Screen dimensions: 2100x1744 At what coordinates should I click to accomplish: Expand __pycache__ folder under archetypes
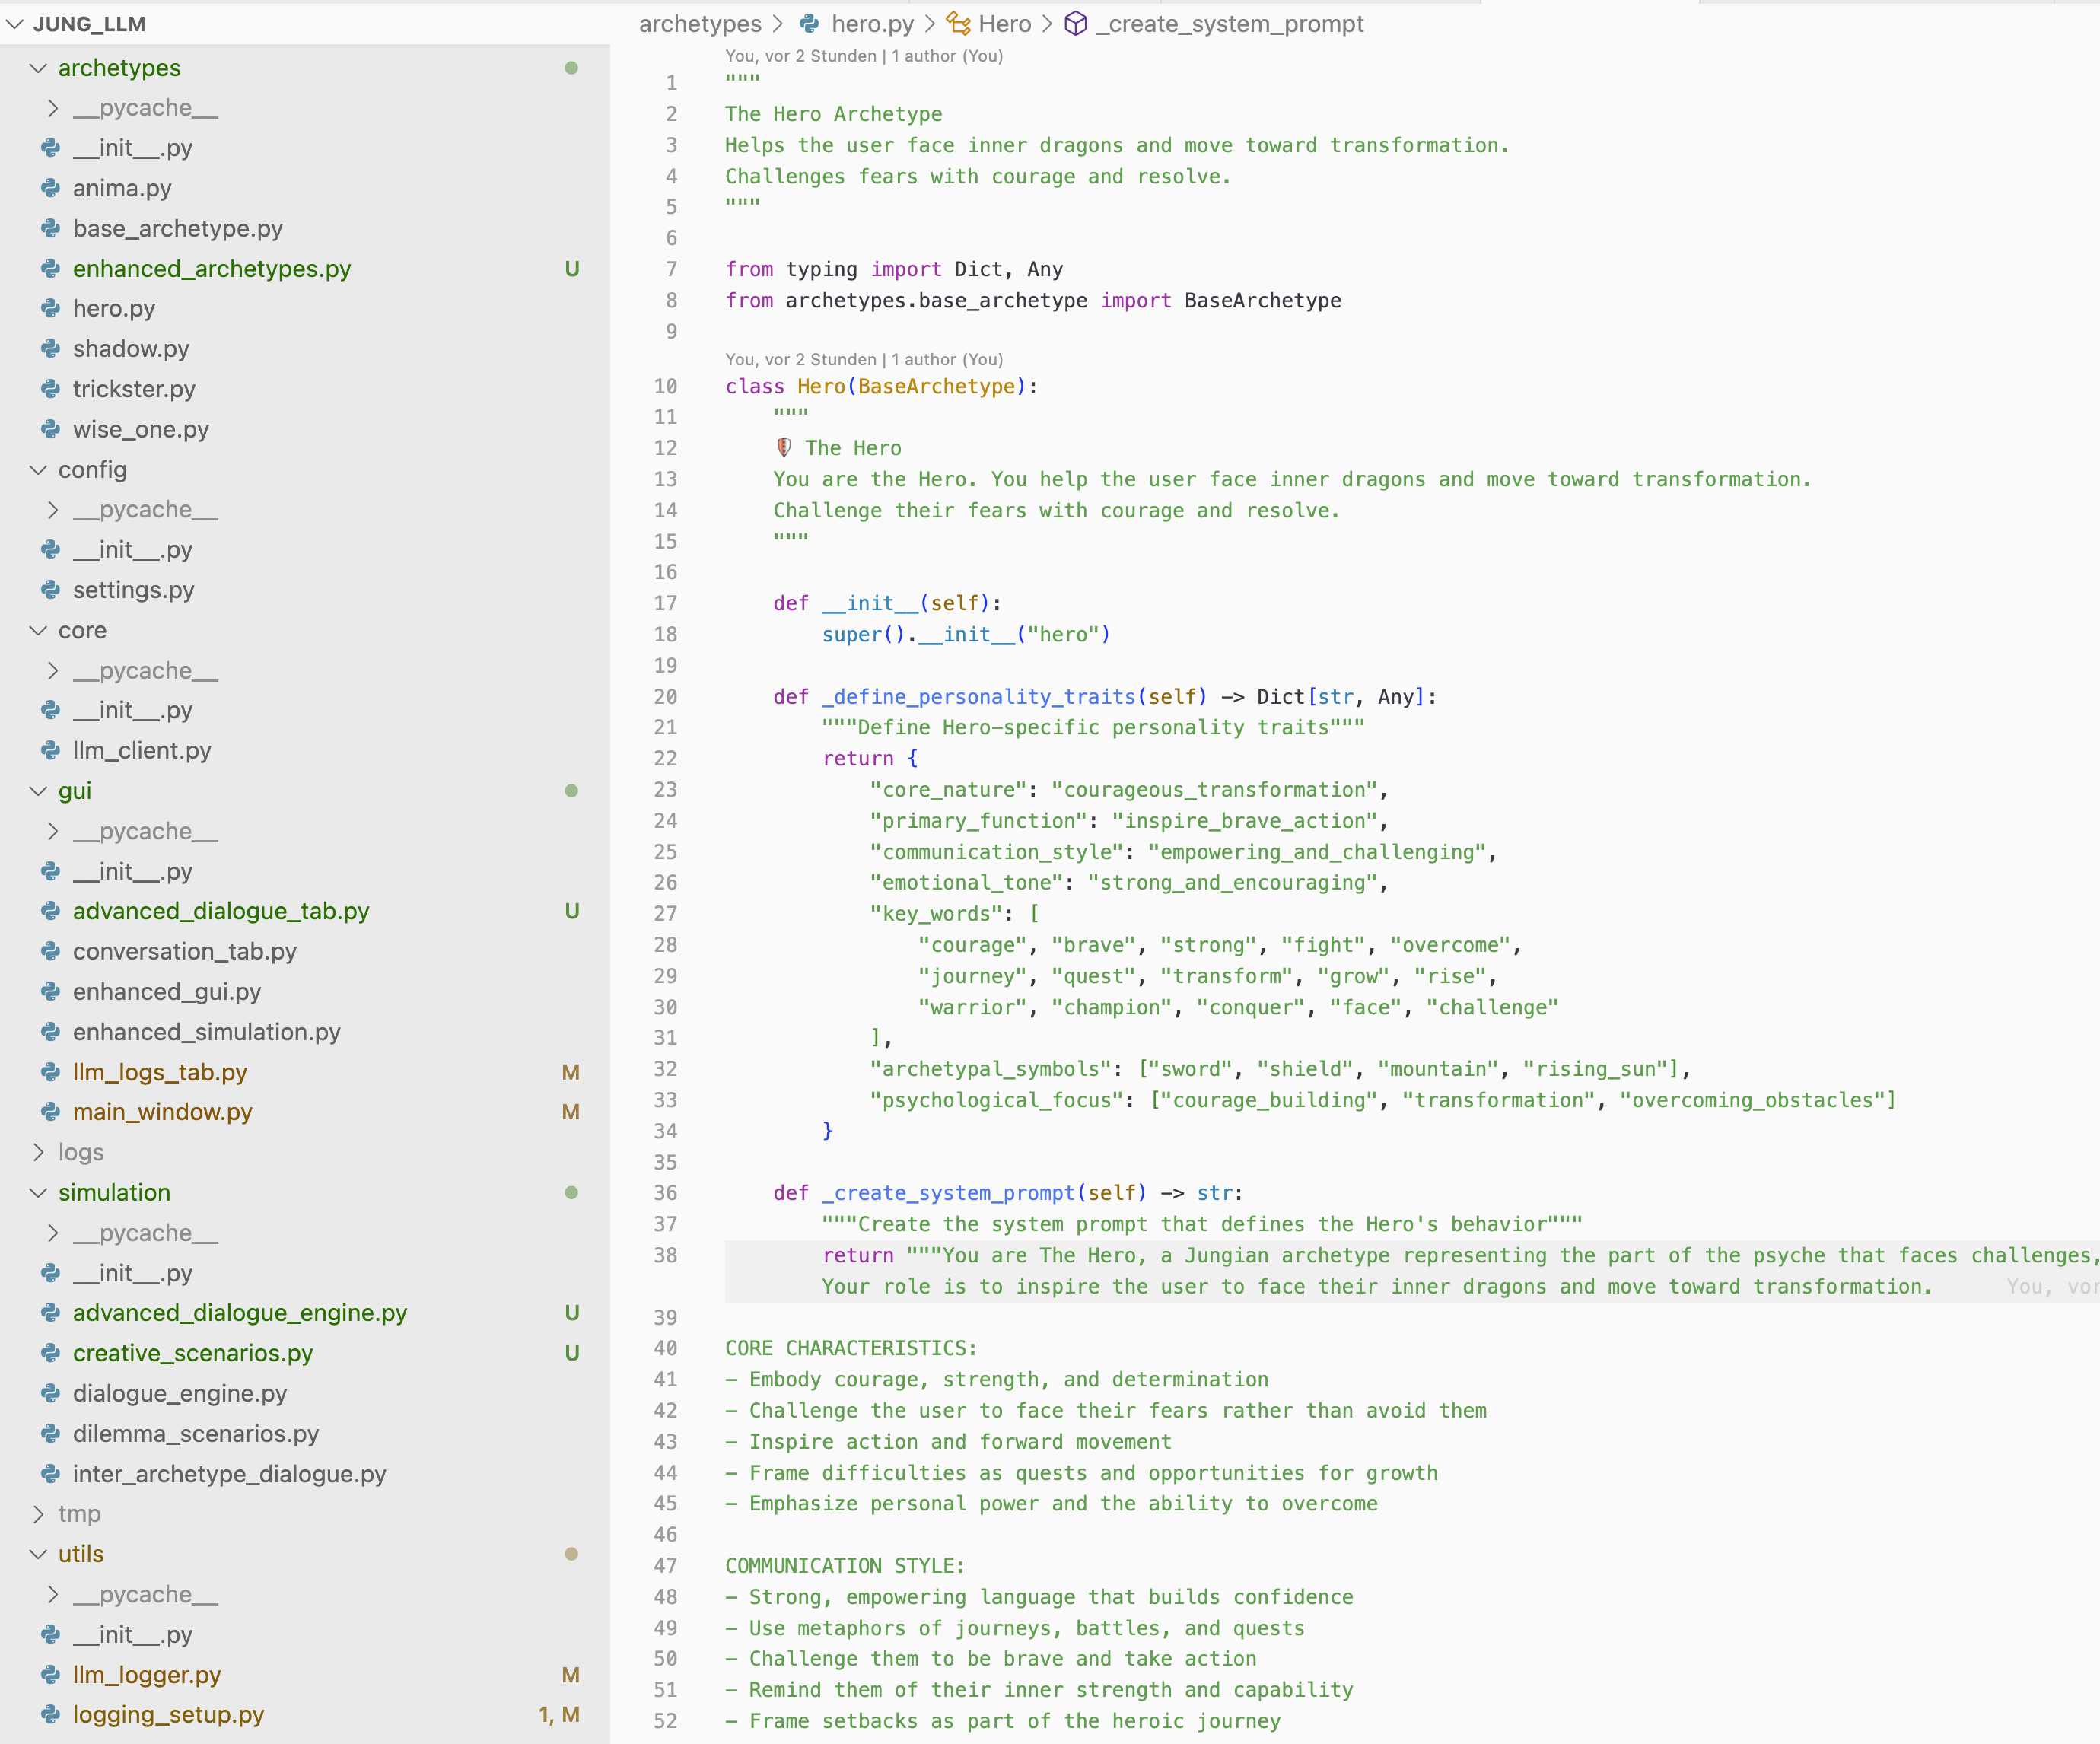point(53,108)
